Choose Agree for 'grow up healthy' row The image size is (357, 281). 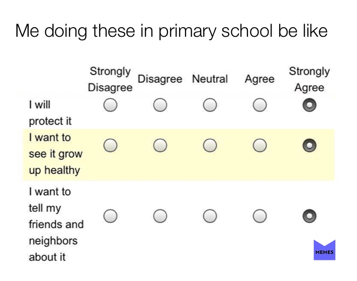260,146
